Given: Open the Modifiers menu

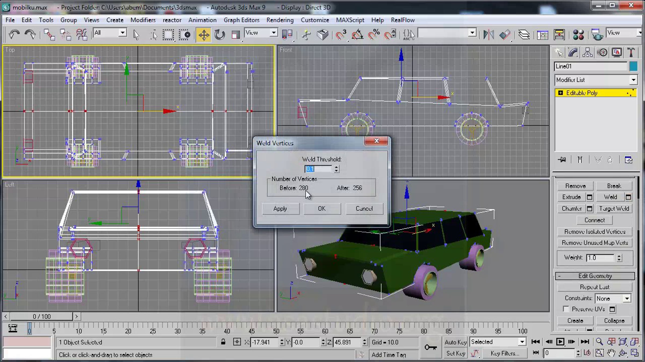Looking at the screenshot, I should 143,20.
